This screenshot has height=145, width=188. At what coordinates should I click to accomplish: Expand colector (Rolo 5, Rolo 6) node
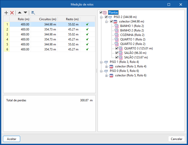pos(106,76)
